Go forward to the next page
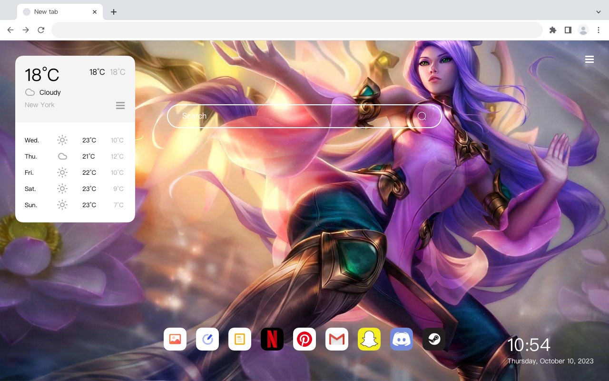 [x=26, y=30]
